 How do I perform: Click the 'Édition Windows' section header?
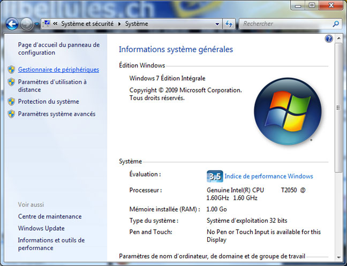coord(142,65)
